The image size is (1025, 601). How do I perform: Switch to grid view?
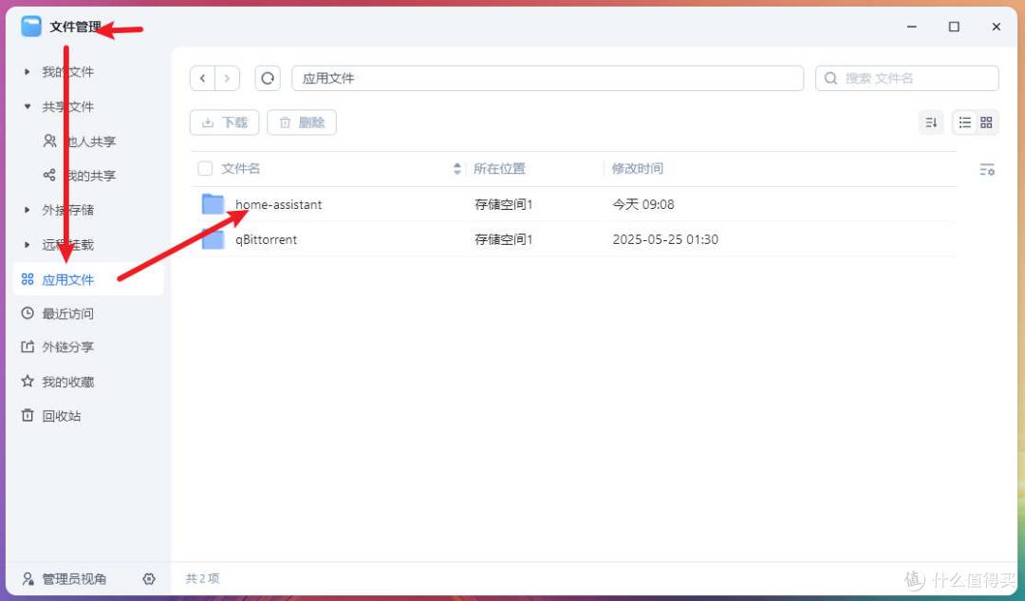tap(986, 122)
